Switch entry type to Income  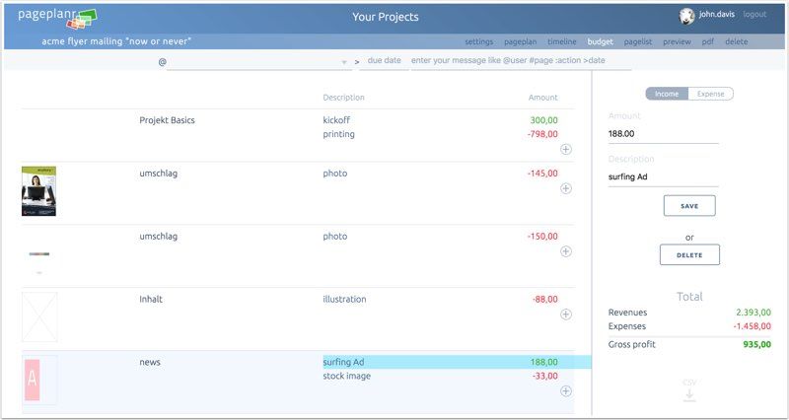pos(667,94)
